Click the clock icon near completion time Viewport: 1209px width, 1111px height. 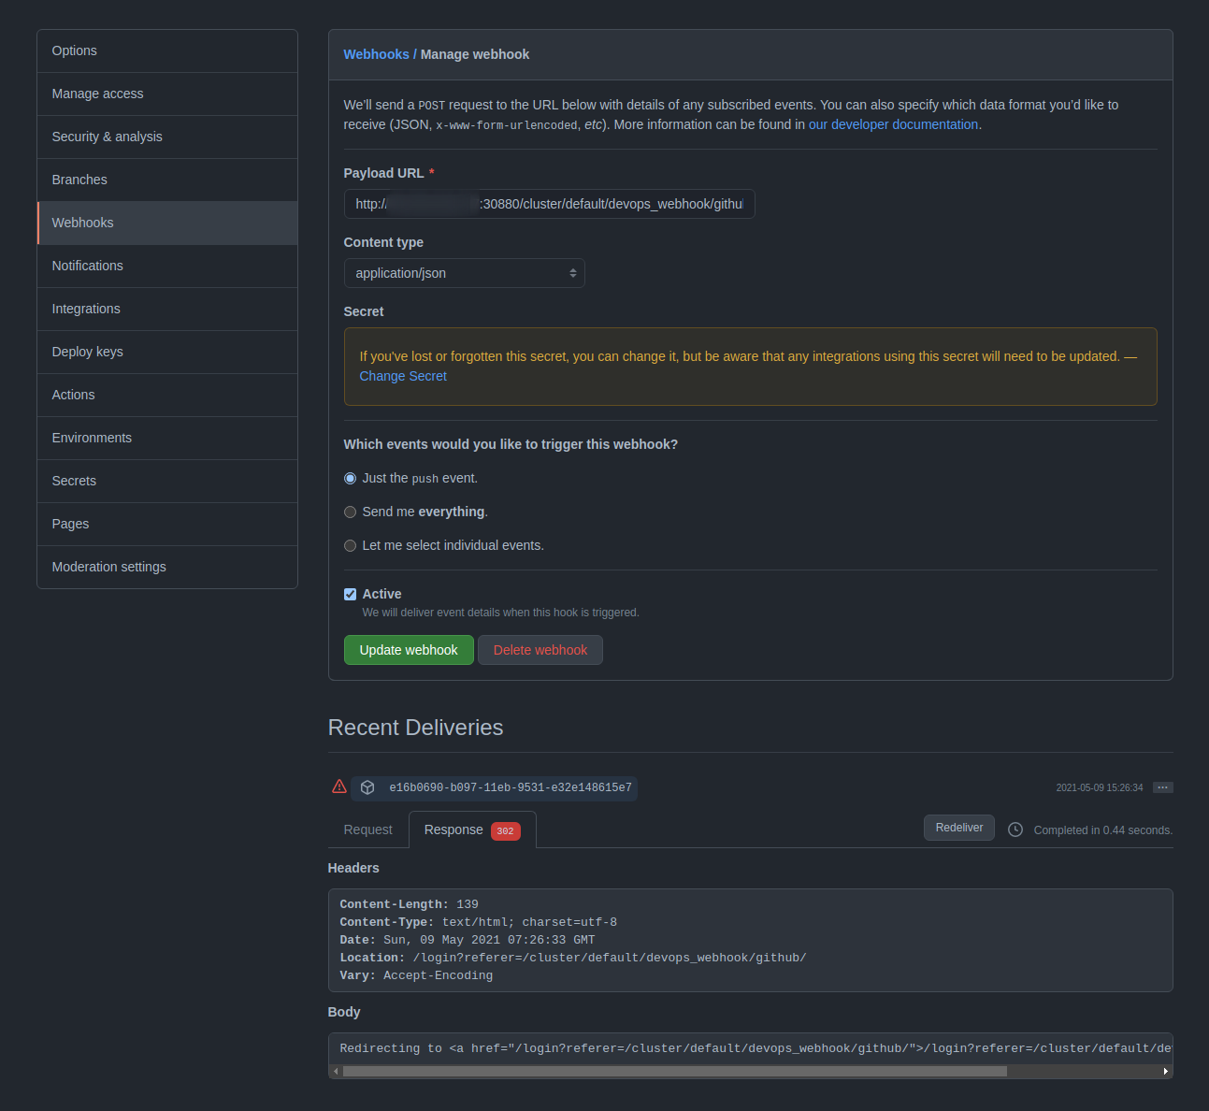1015,829
